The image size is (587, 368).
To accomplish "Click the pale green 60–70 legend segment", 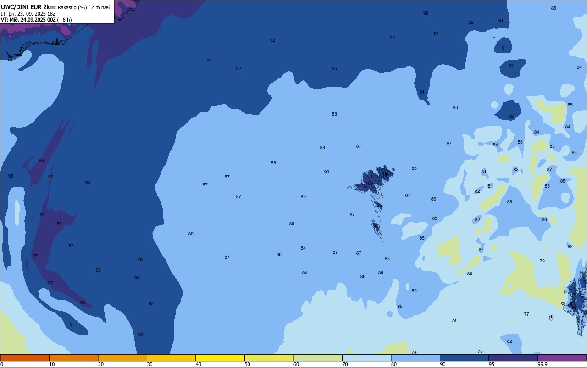I will coord(318,357).
